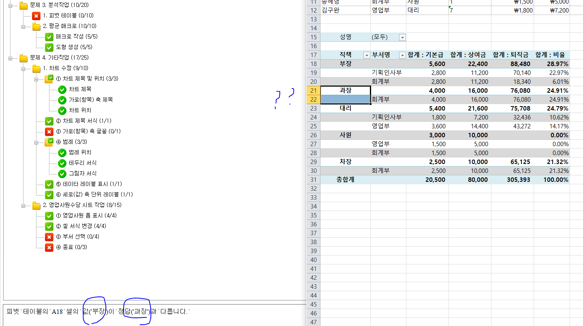Open the 성명 (모두) filter dropdown

tap(402, 37)
